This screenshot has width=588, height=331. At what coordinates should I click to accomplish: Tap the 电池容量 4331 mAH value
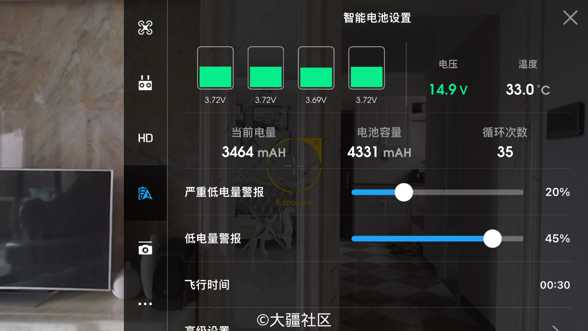(379, 152)
